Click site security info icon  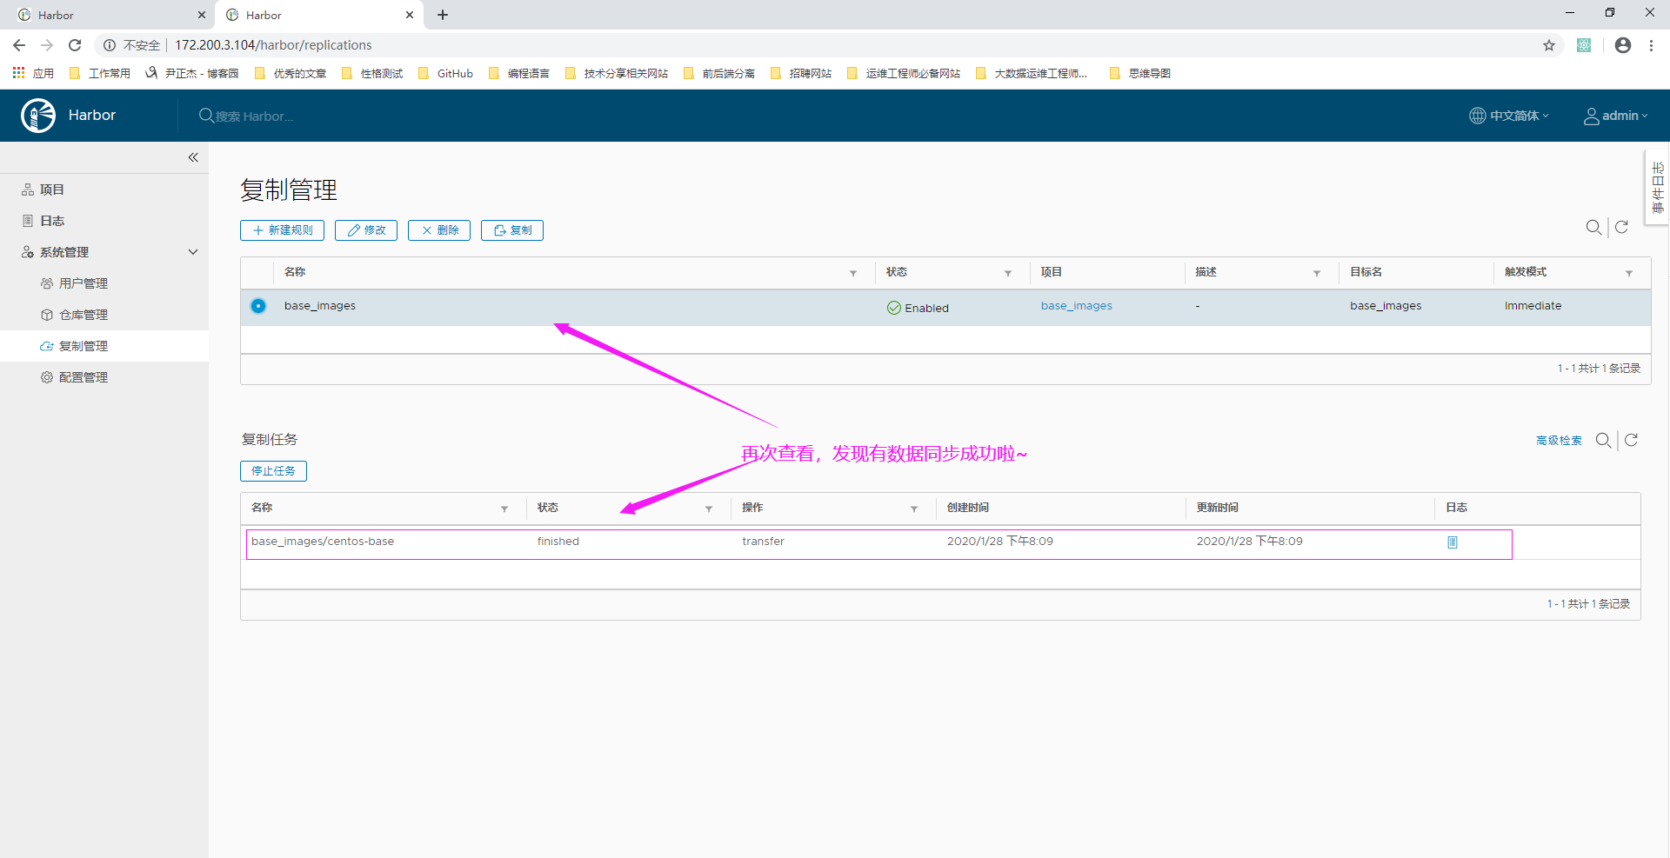(110, 45)
